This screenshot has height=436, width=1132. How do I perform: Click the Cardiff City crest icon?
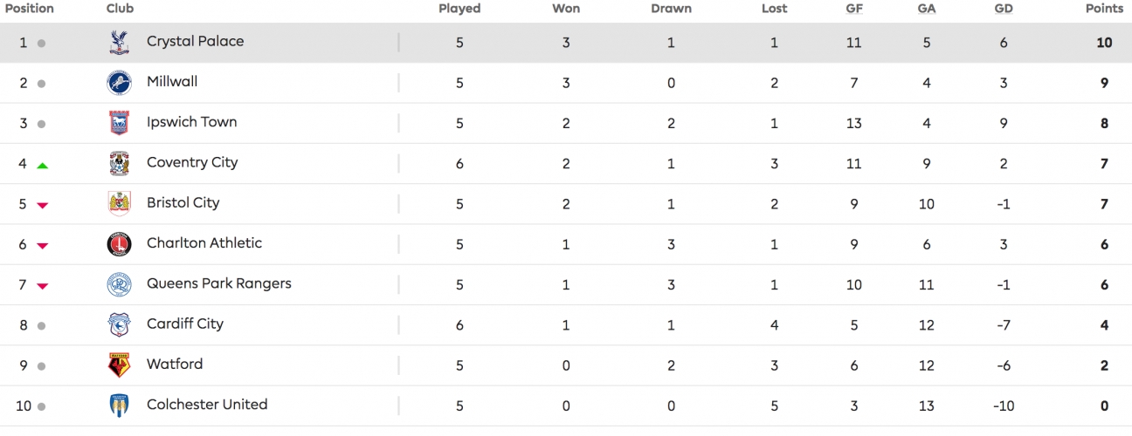pyautogui.click(x=119, y=324)
